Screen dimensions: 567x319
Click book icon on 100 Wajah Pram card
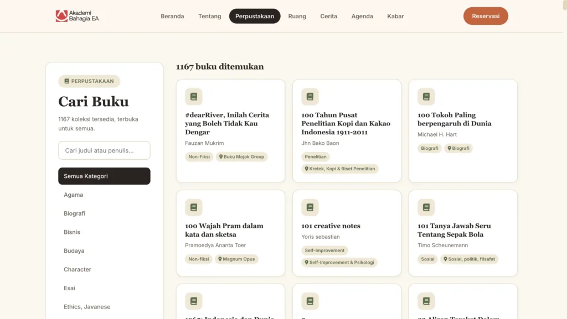point(194,207)
